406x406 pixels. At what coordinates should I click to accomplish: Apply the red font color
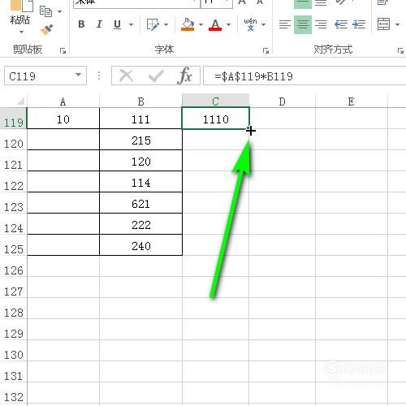215,24
